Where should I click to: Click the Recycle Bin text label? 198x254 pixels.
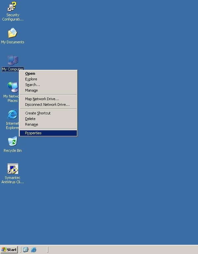[13, 150]
